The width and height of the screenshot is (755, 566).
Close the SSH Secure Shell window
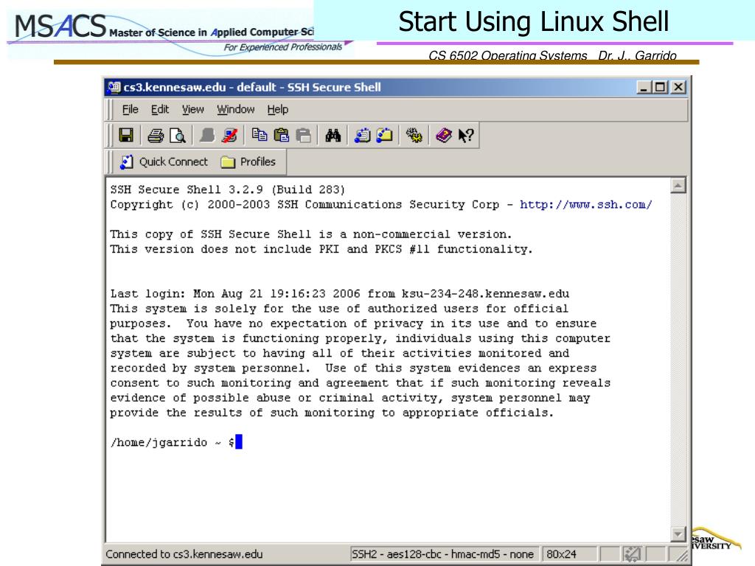click(x=678, y=87)
